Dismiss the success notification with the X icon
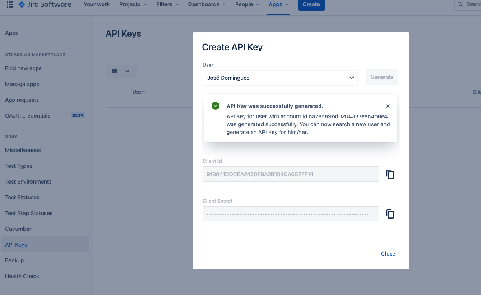 coord(388,106)
